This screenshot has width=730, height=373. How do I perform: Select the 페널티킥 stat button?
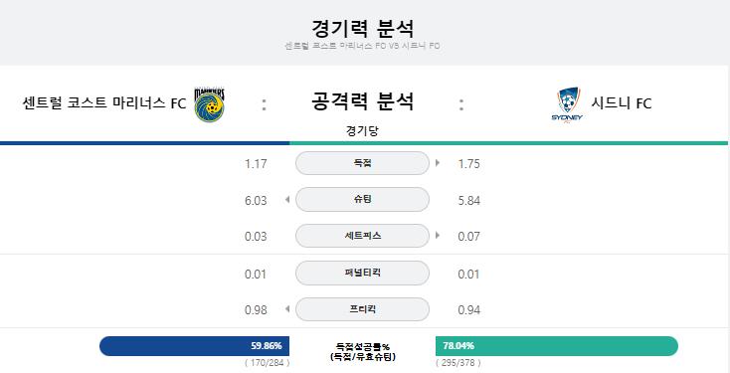[362, 273]
